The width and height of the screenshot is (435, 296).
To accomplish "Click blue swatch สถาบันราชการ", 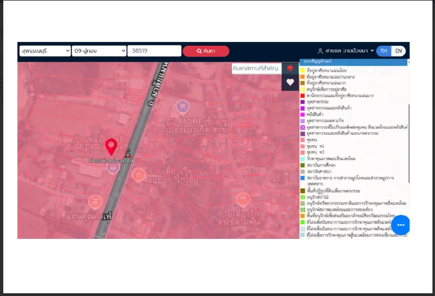I will pyautogui.click(x=303, y=178).
